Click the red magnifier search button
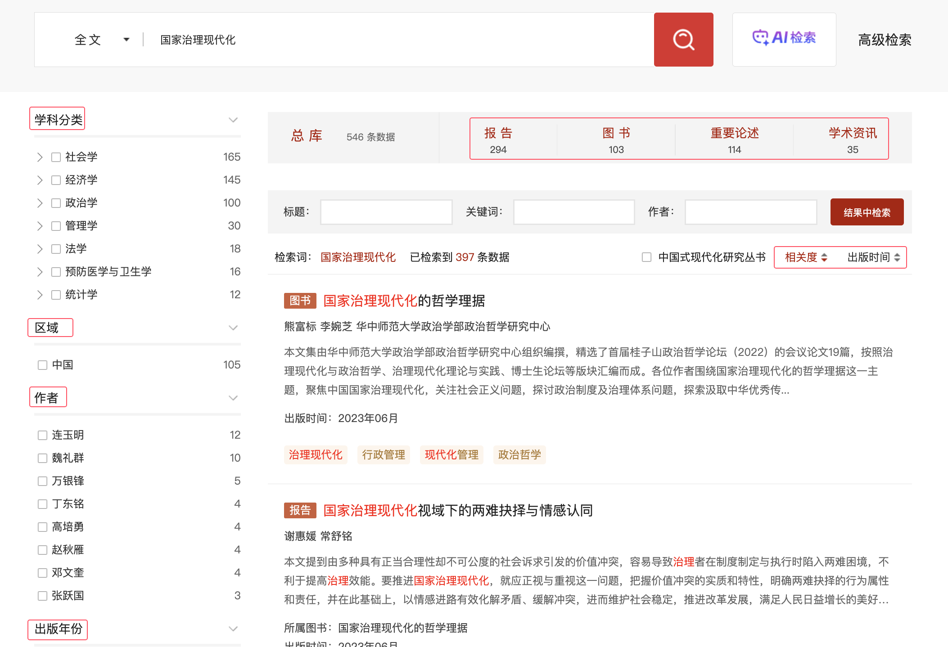Image resolution: width=948 pixels, height=647 pixels. tap(683, 40)
